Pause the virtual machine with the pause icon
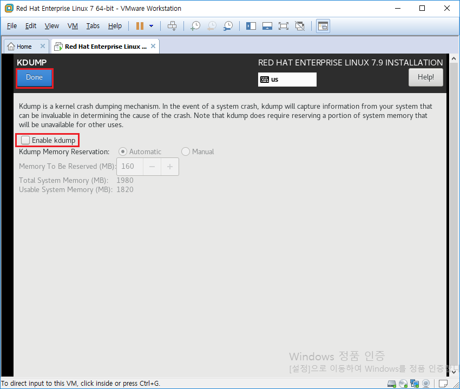460x389 pixels. click(140, 26)
